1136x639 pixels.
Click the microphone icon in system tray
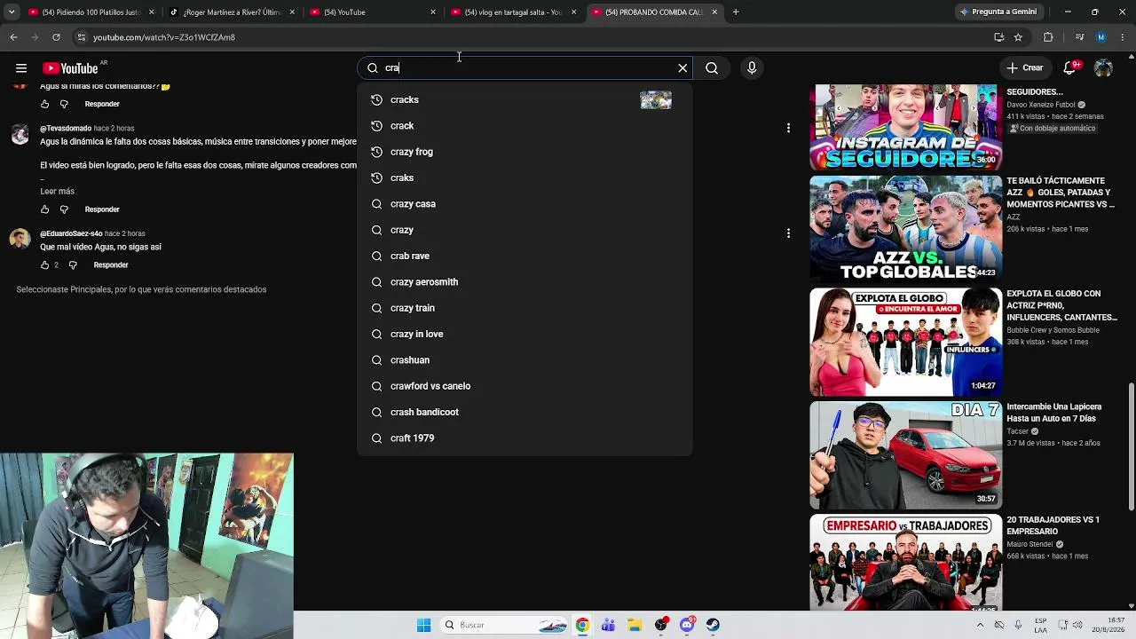pos(1018,625)
